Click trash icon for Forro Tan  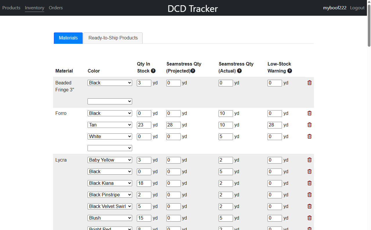click(309, 125)
